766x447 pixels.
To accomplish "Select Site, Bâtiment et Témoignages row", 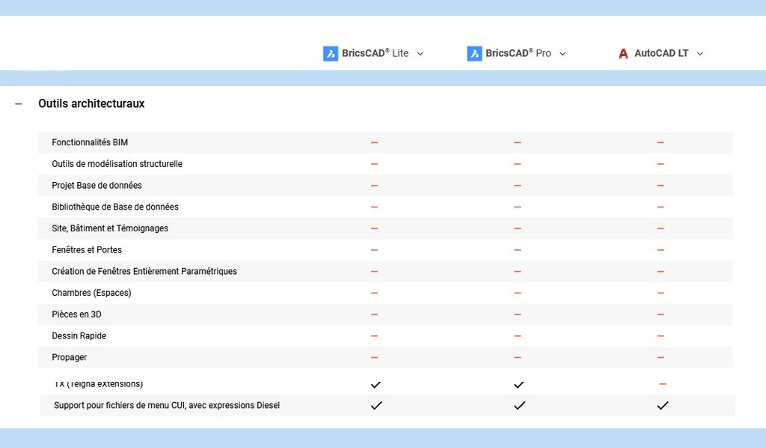I will pos(385,228).
